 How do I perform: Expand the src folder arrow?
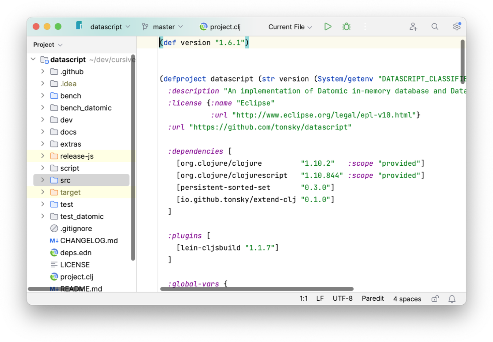pos(43,180)
